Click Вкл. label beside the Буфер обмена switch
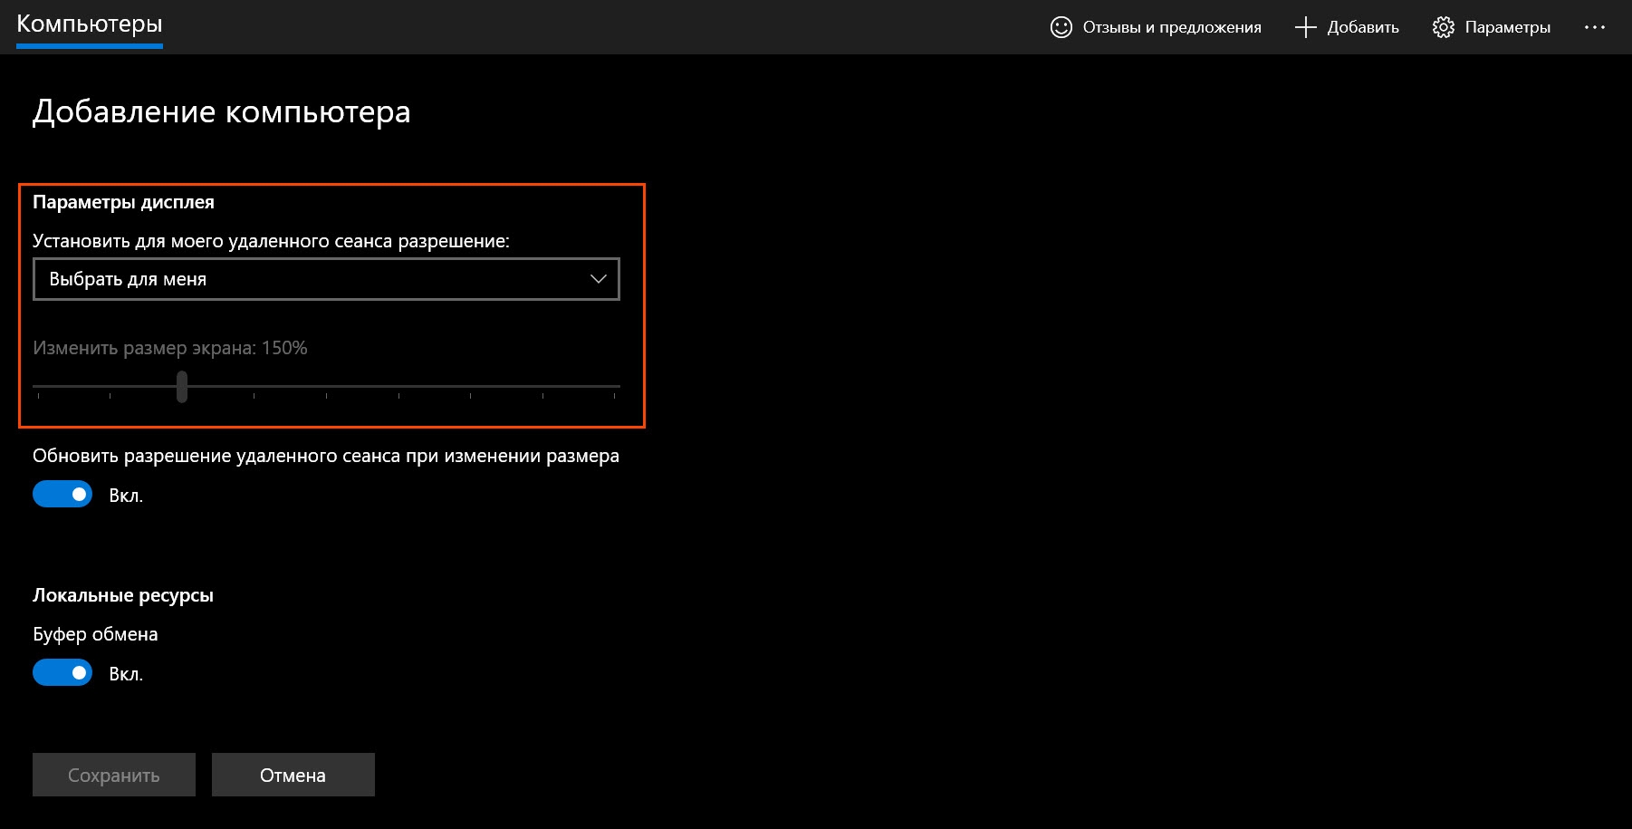 click(x=126, y=674)
